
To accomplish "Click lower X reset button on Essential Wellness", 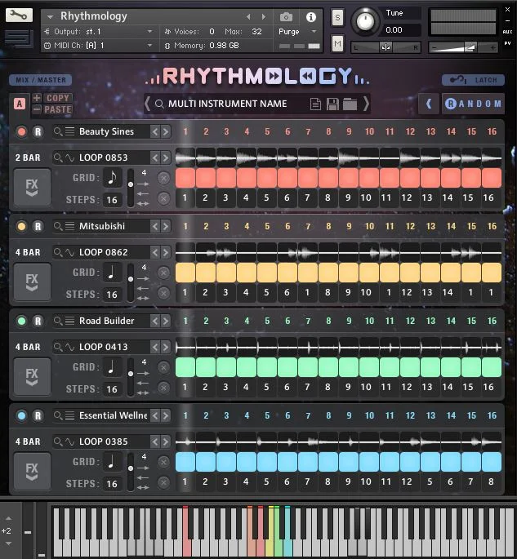I will point(163,482).
